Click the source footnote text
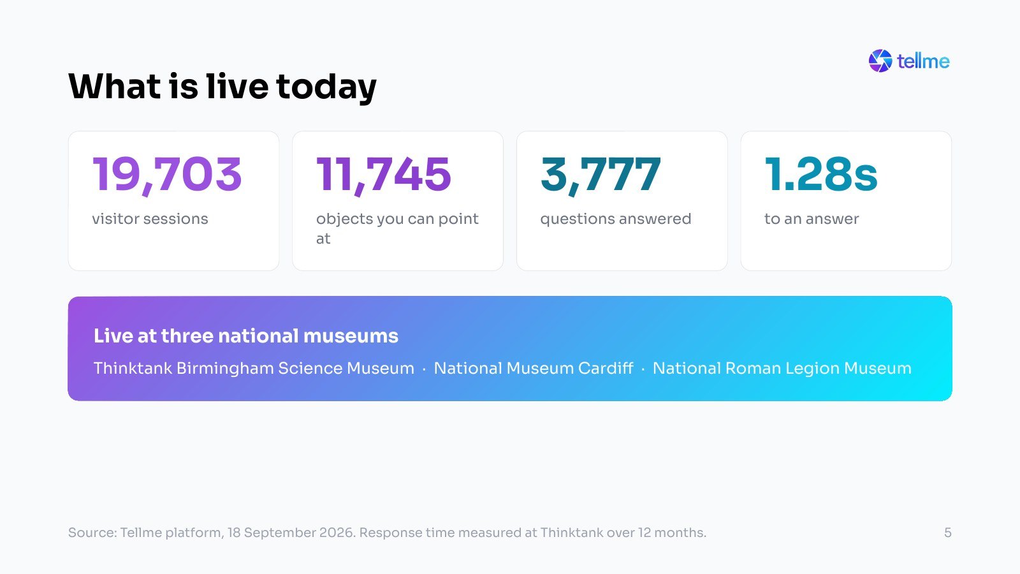Screen dimensions: 1020x574 coord(387,533)
